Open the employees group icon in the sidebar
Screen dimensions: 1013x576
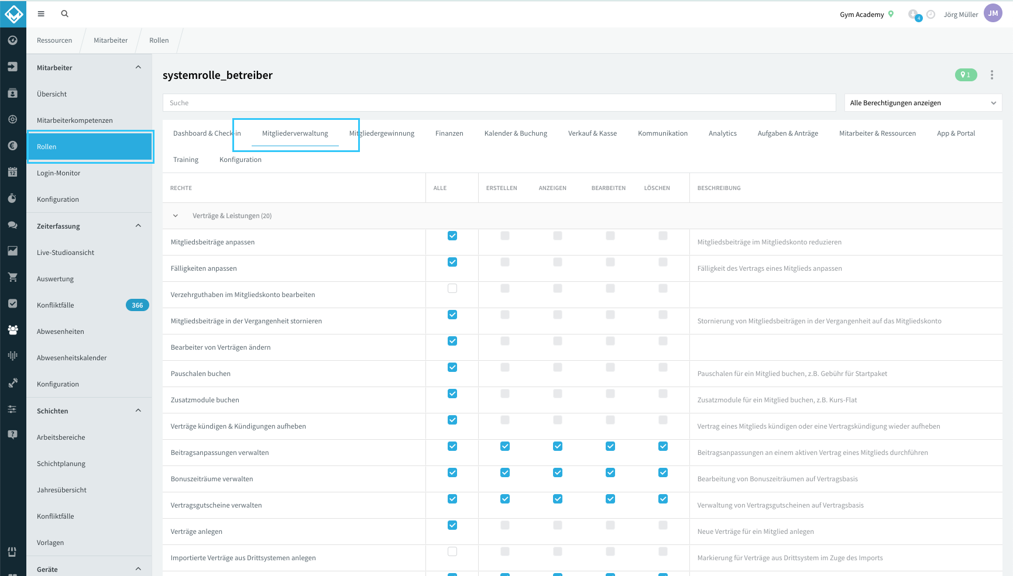[13, 330]
